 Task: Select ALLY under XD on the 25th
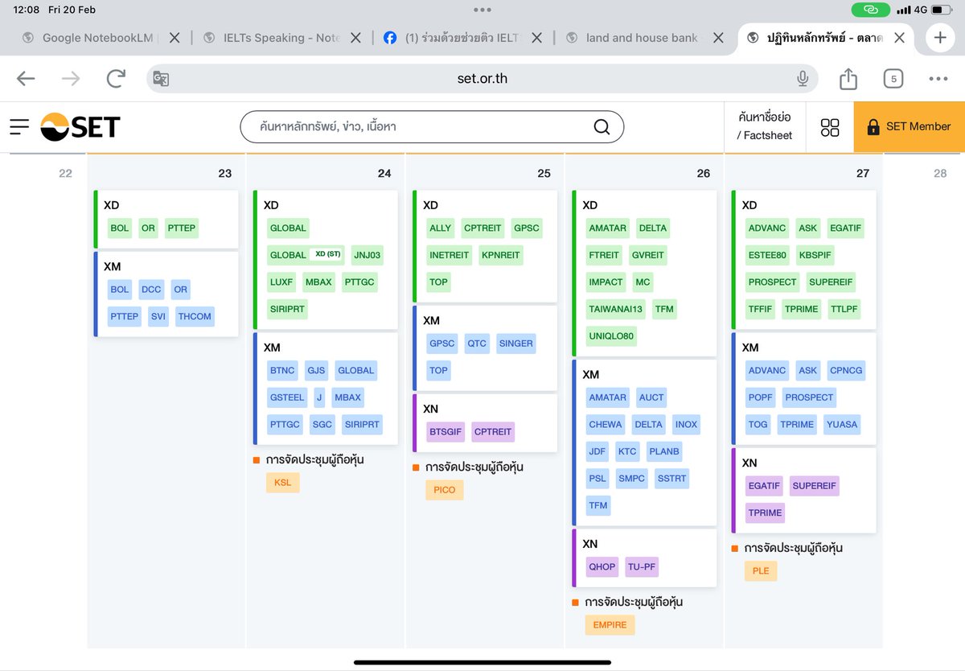click(x=441, y=228)
